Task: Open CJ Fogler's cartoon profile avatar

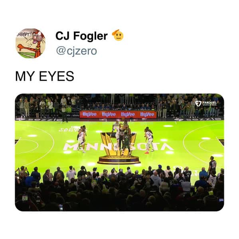Action: [x=30, y=43]
